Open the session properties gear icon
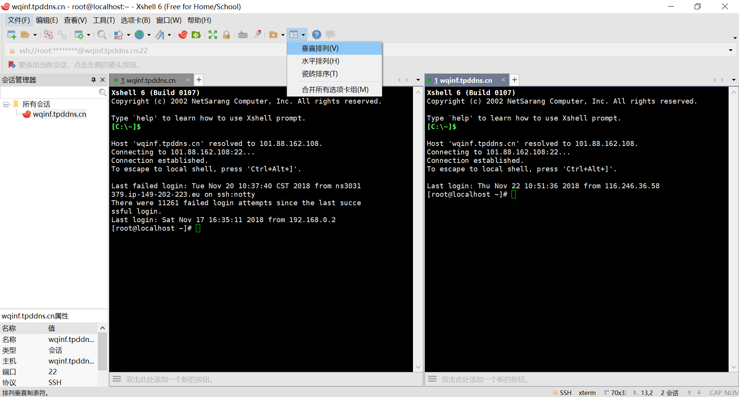 click(80, 35)
